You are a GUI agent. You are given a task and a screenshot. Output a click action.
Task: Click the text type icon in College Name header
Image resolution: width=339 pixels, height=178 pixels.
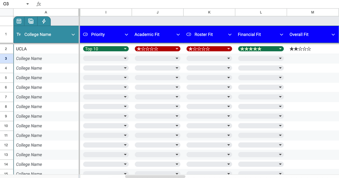[19, 34]
